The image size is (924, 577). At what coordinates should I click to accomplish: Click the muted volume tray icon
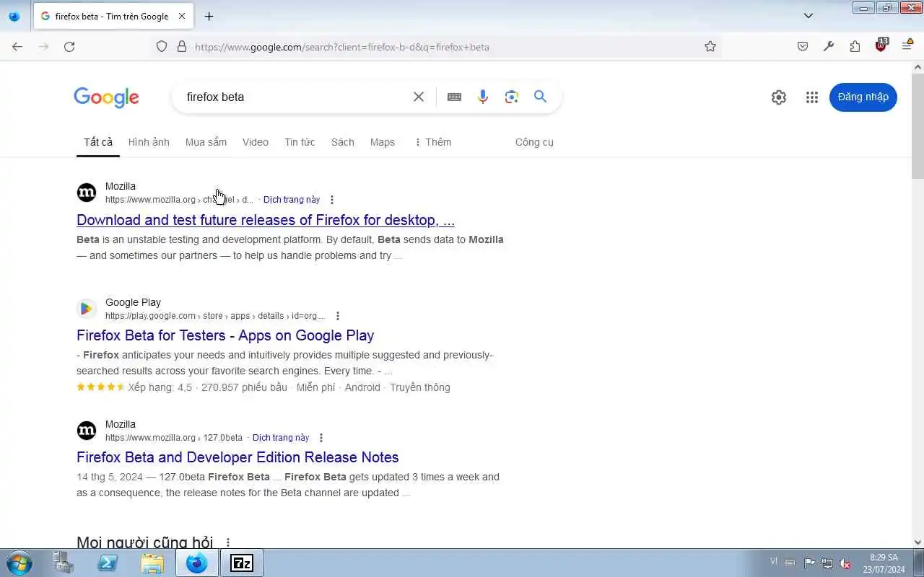click(x=845, y=563)
